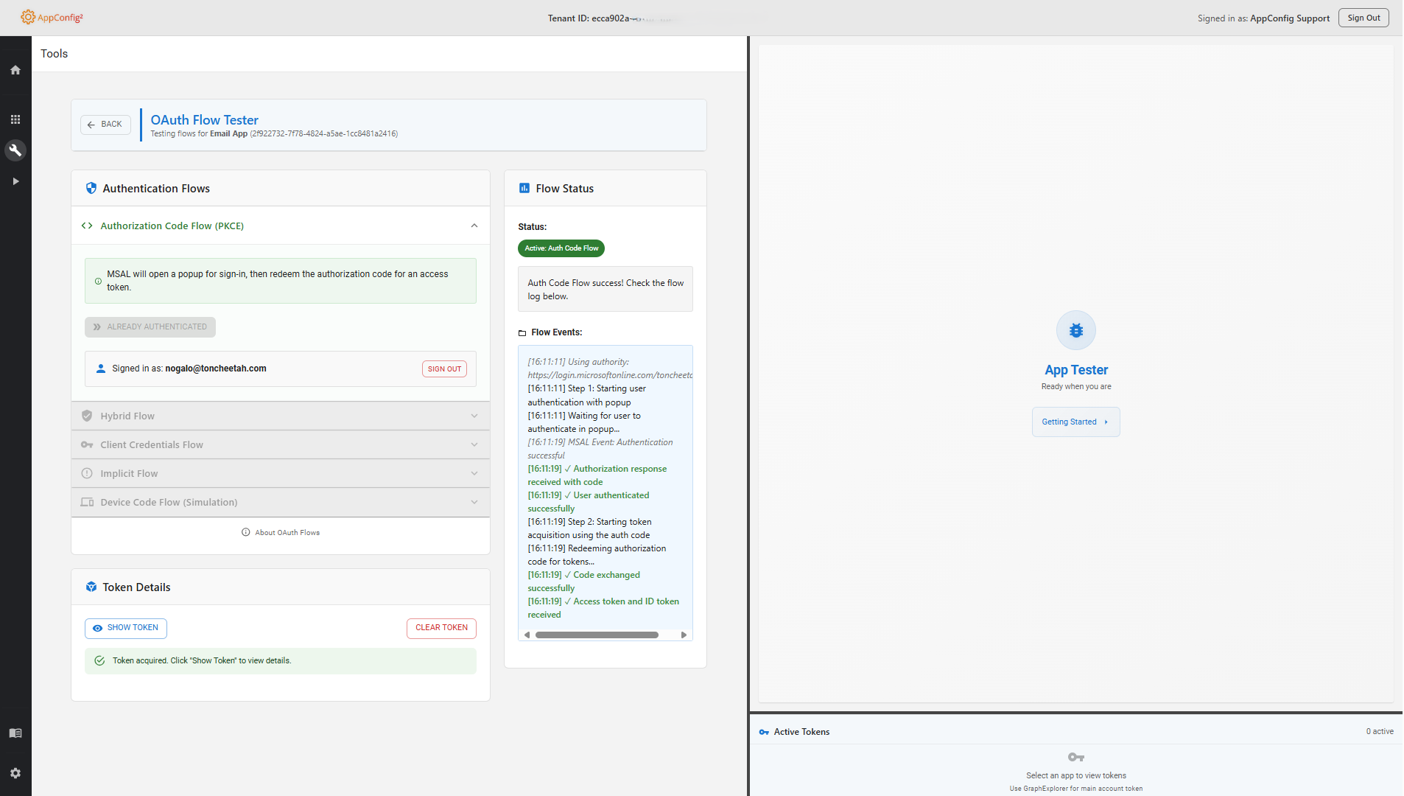Open the apps grid icon in sidebar
This screenshot has width=1404, height=796.
point(15,119)
